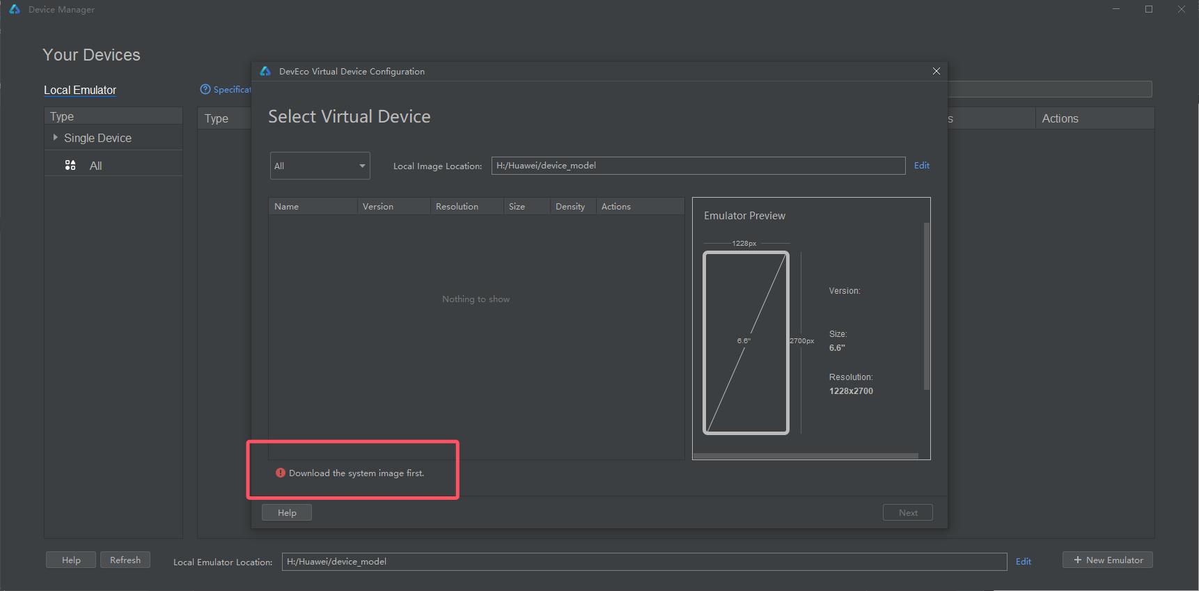The width and height of the screenshot is (1199, 591).
Task: Click the vertical scrollbar in Emulator Preview
Action: tap(926, 306)
